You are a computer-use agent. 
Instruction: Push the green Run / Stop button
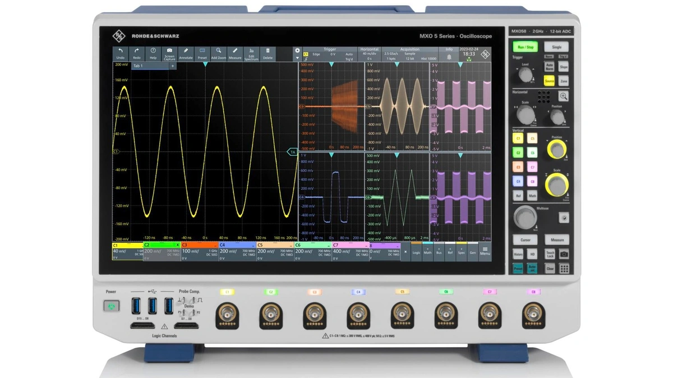(x=526, y=48)
